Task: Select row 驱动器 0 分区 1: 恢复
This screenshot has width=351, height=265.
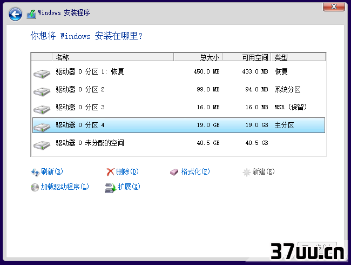Action: (179, 72)
